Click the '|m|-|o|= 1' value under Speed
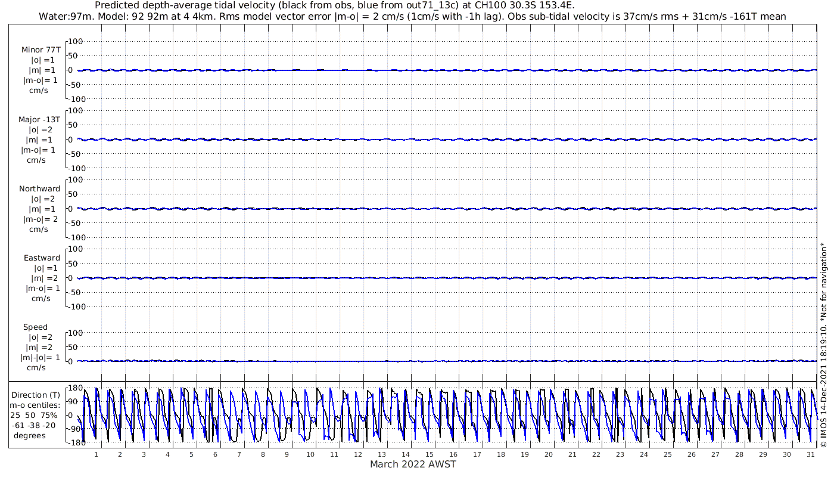This screenshot has width=834, height=477. click(40, 358)
